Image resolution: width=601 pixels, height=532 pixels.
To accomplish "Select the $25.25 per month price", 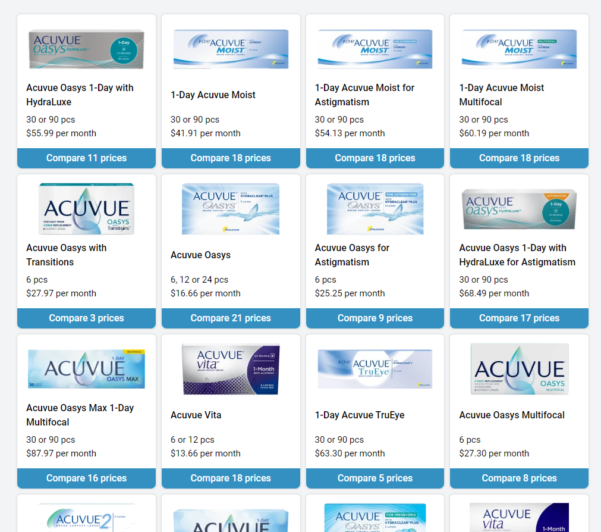I will click(x=350, y=293).
